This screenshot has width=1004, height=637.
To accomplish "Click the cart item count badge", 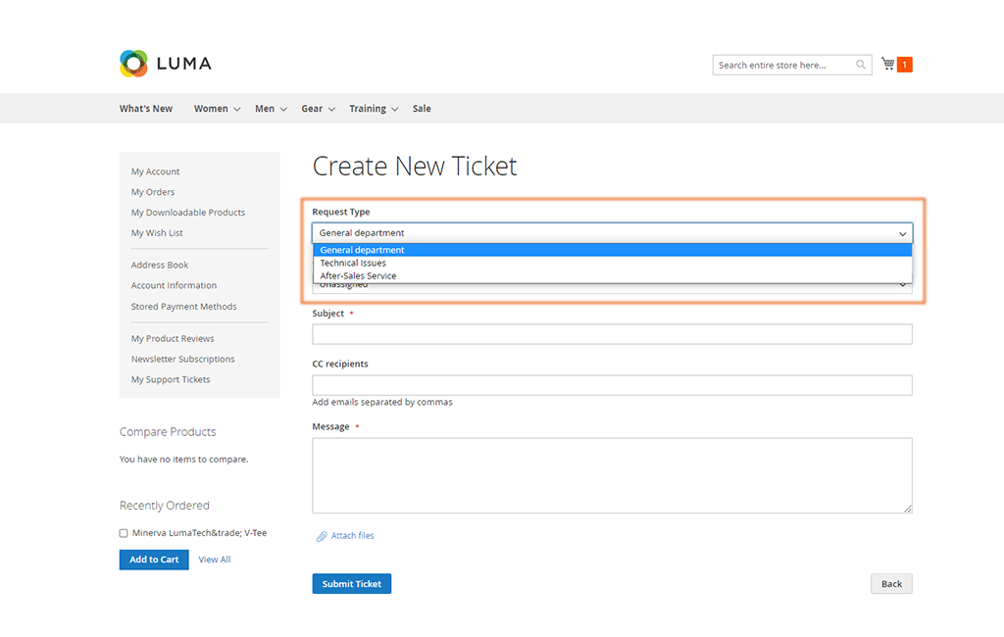I will coord(905,65).
